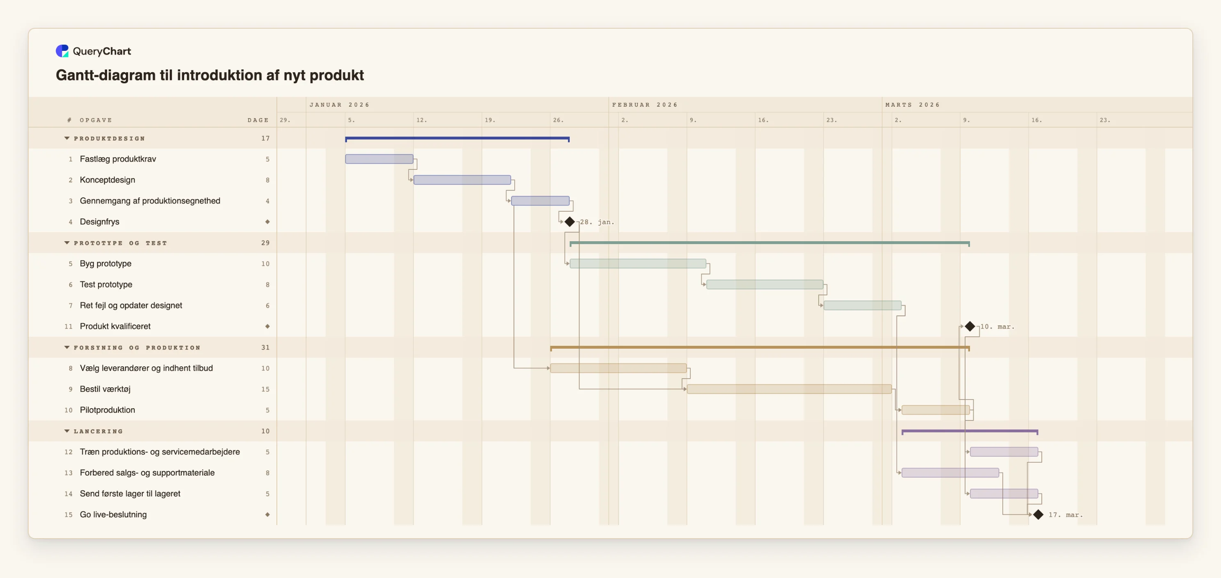Click the Pilotproduktion task name

pyautogui.click(x=107, y=410)
